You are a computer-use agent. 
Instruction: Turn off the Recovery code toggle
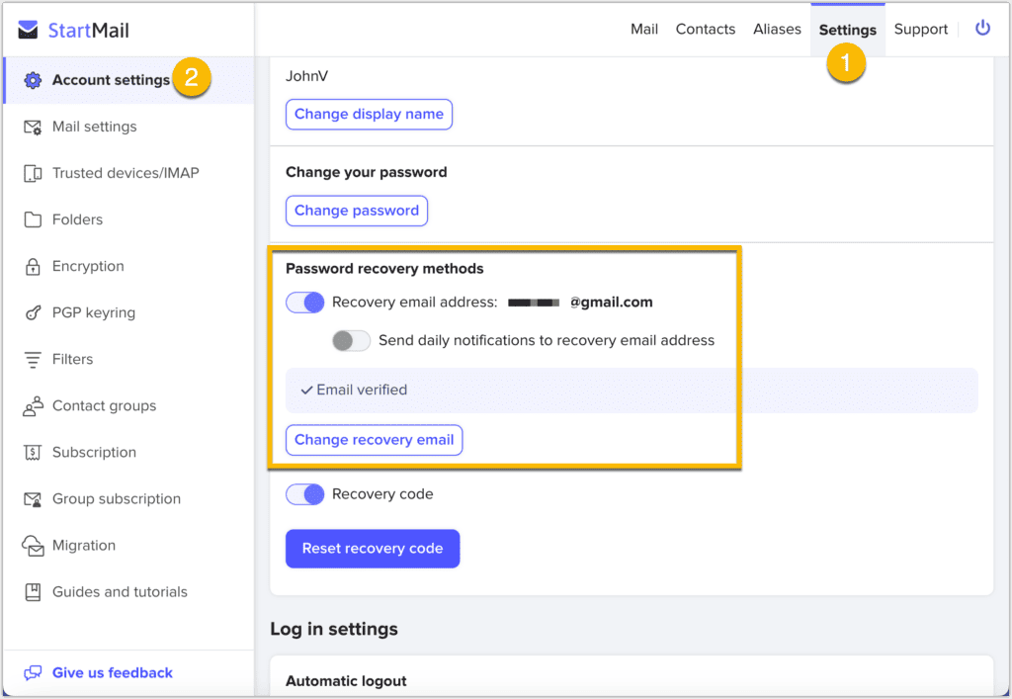305,494
